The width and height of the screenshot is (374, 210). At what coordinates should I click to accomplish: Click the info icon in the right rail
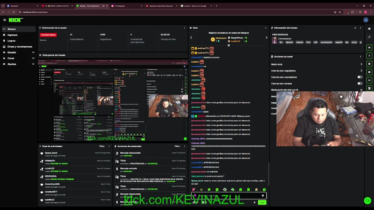point(369,29)
